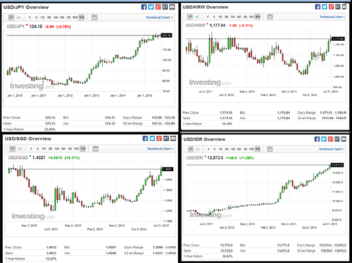Click the USD/KRW chart layout icon
The width and height of the screenshot is (352, 263).
270,17
